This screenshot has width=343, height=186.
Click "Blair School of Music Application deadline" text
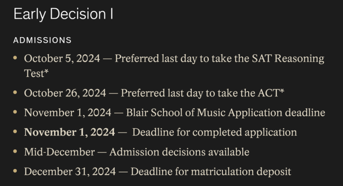(x=225, y=112)
